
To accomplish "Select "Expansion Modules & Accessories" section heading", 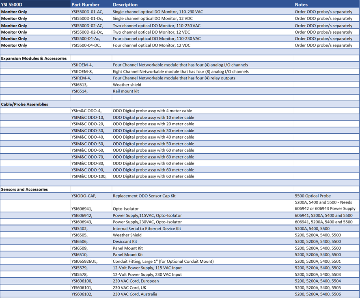I will (34, 58).
